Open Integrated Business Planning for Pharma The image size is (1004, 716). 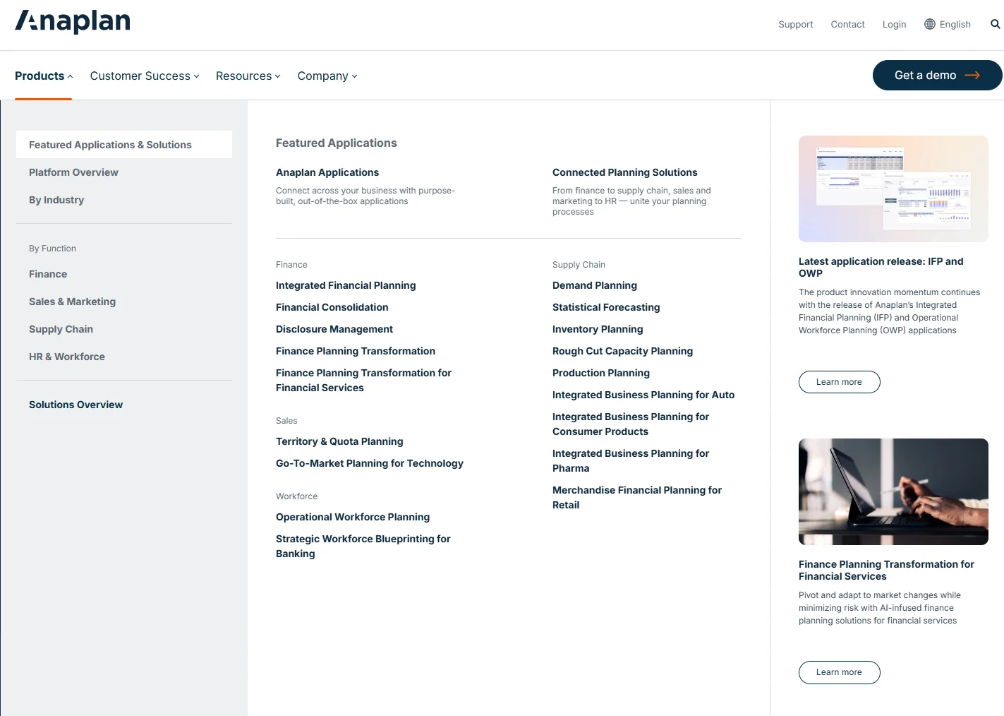point(631,460)
